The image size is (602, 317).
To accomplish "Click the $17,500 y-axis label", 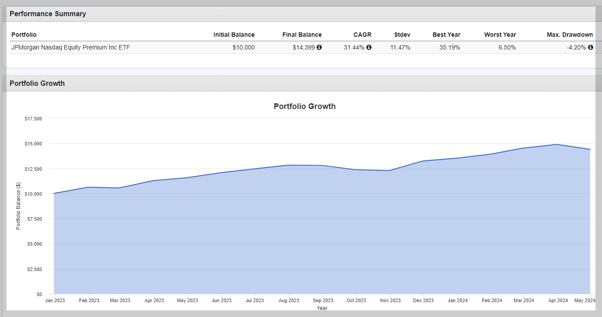I will pyautogui.click(x=33, y=119).
